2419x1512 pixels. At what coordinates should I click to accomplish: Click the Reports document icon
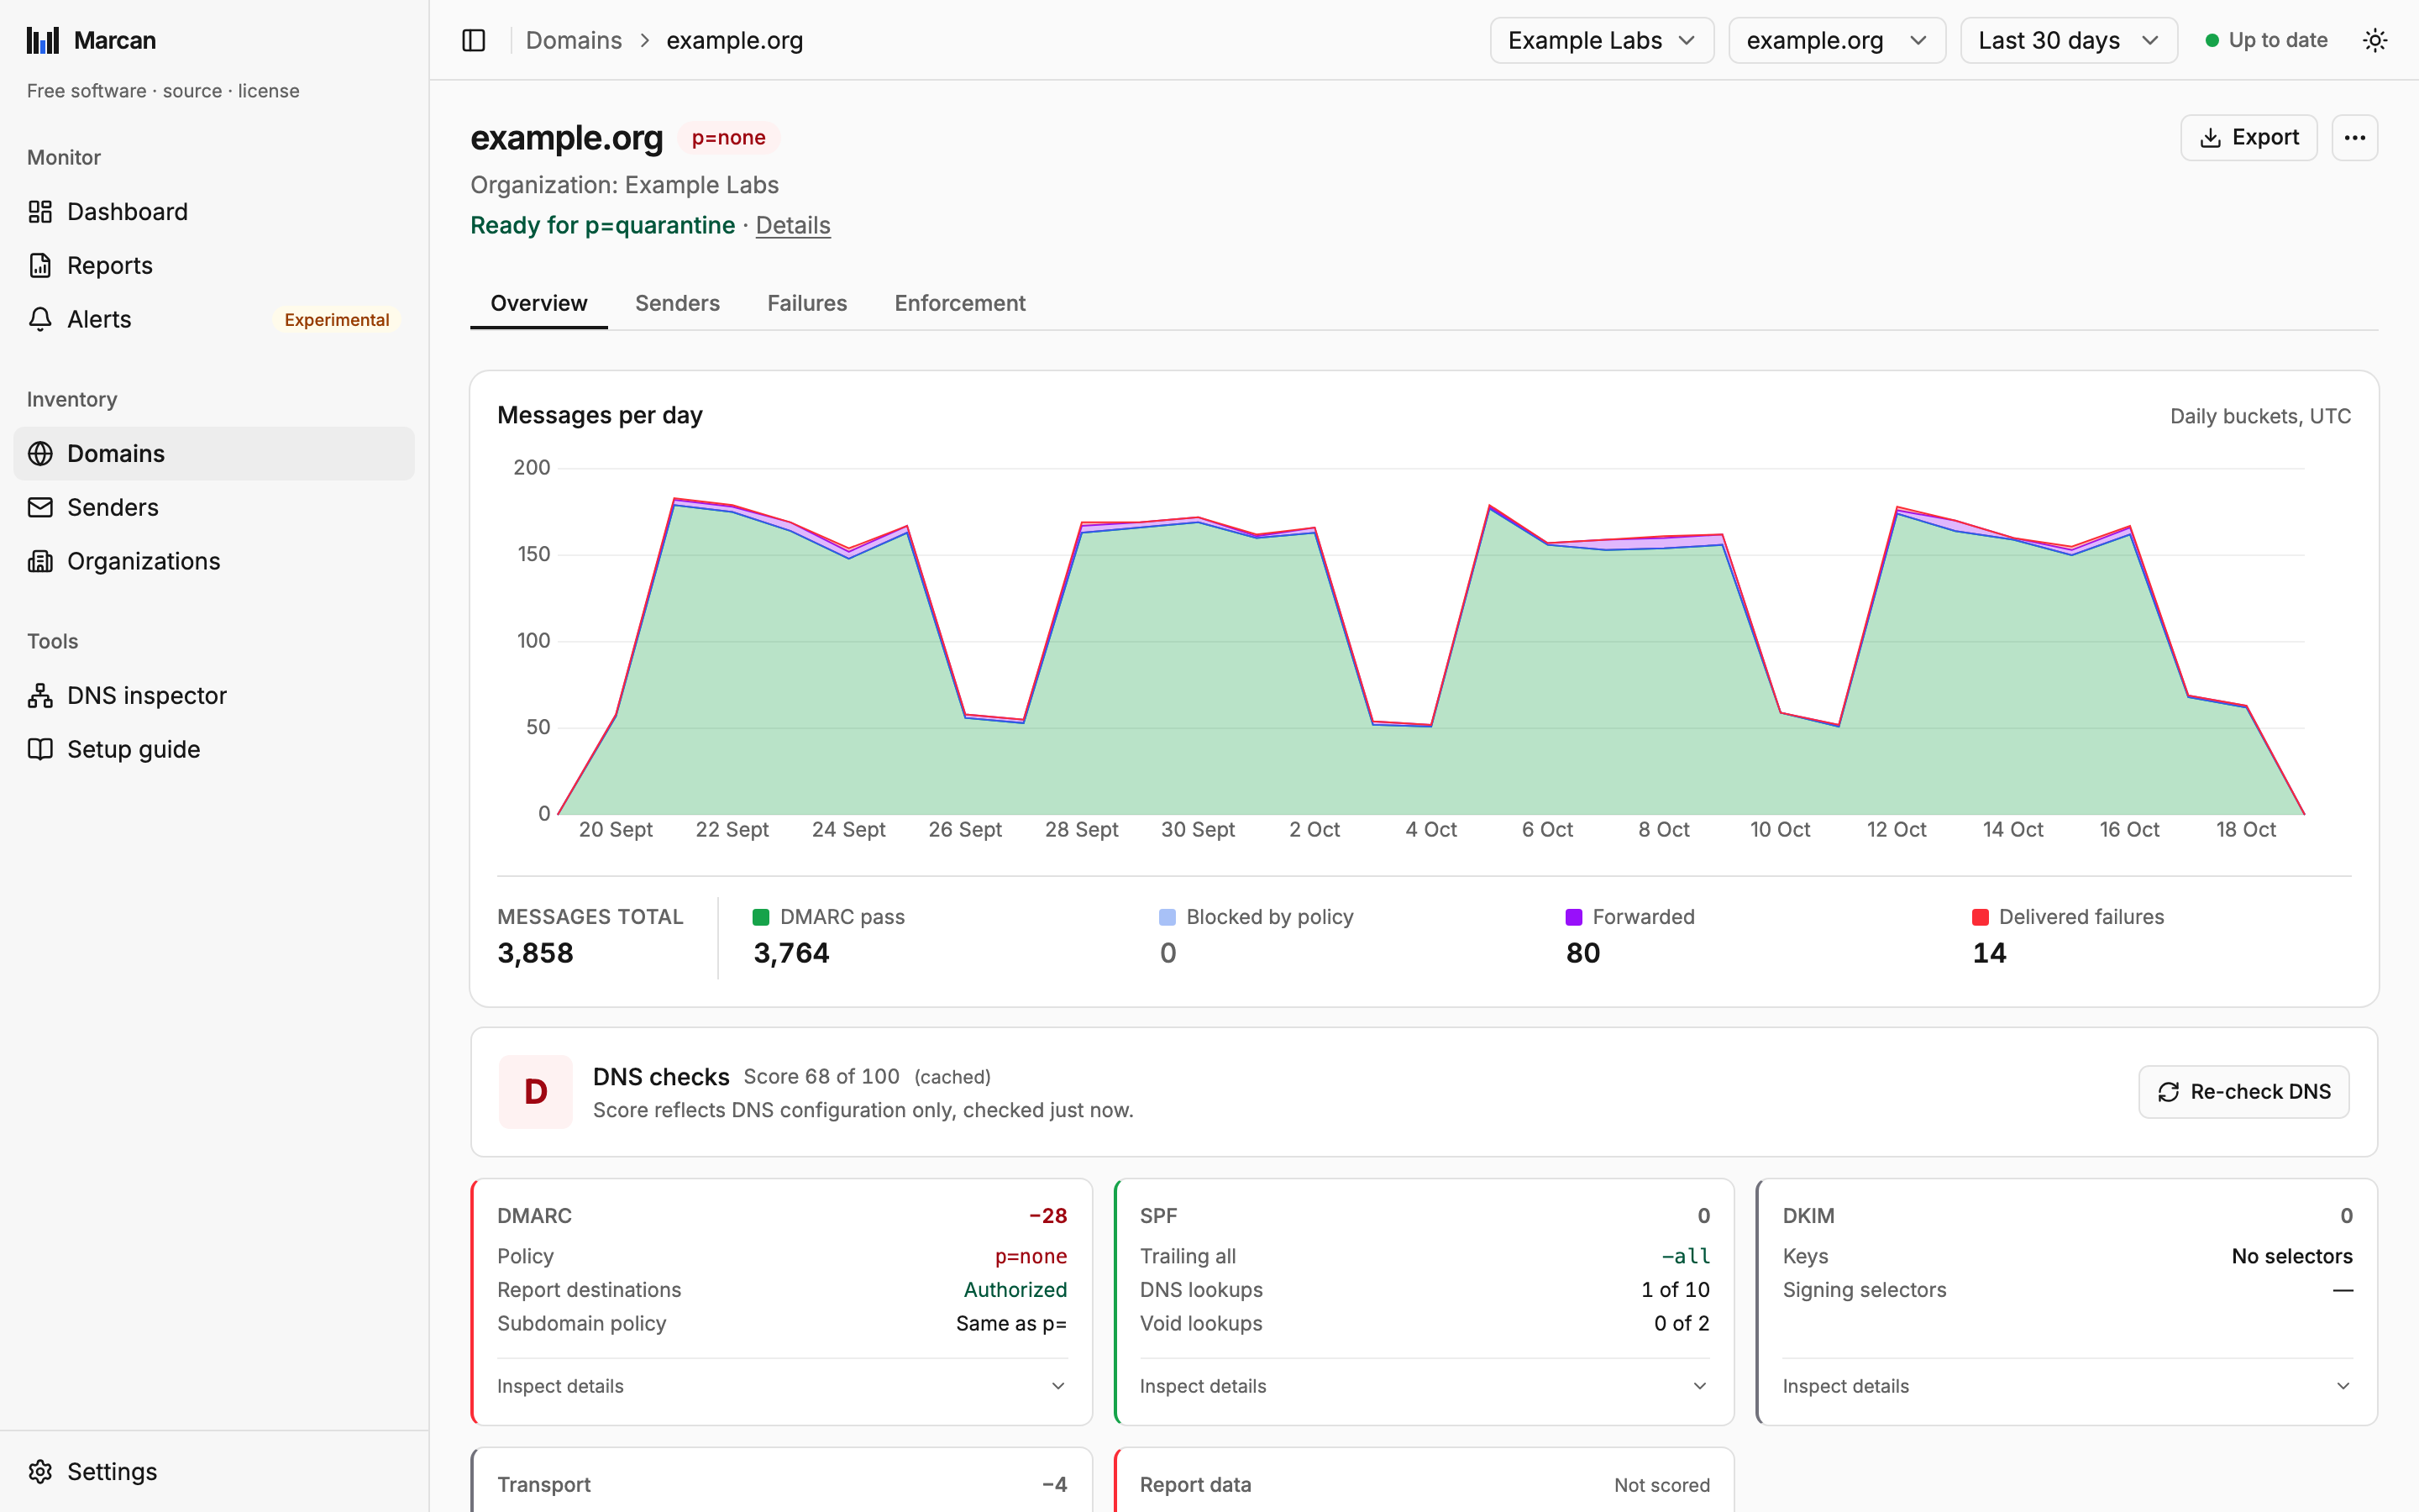pos(40,266)
